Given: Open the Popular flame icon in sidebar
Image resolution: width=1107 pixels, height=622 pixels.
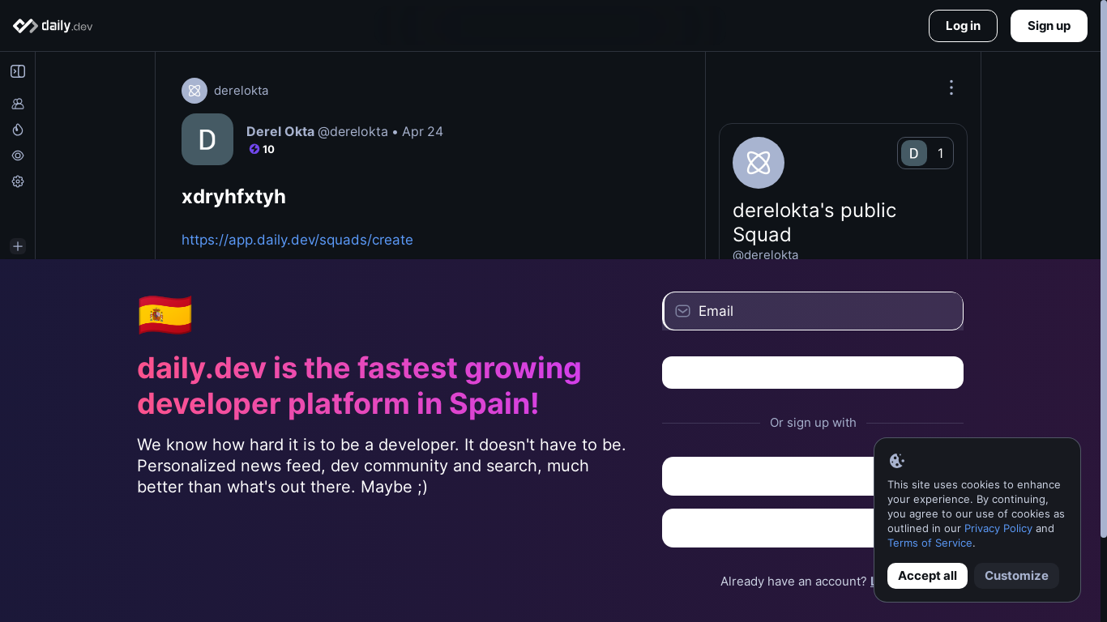Looking at the screenshot, I should click(18, 130).
